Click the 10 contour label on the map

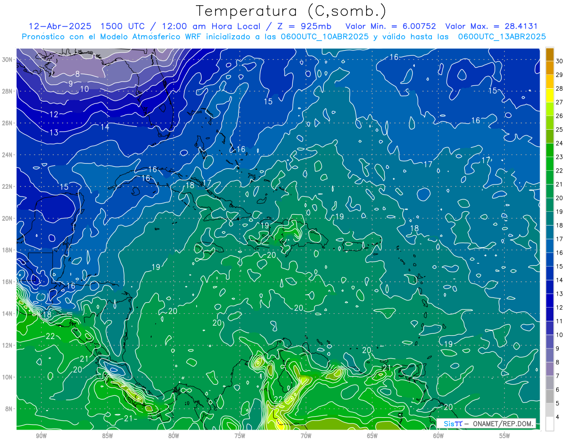[84, 89]
